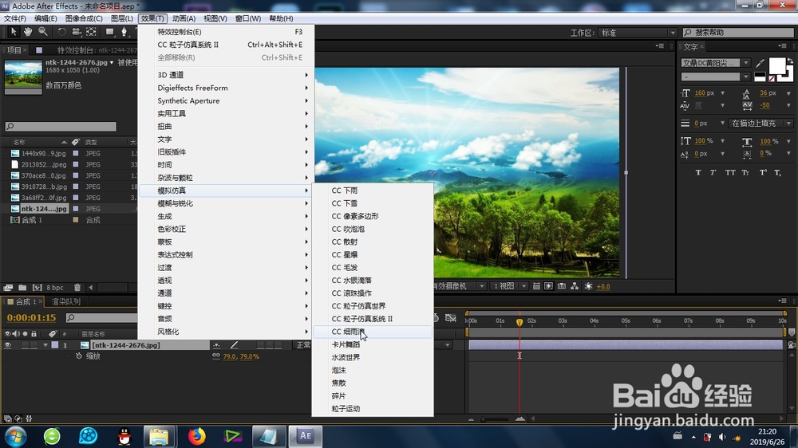This screenshot has height=448, width=798.
Task: Apply Small Caps text style
Action: pyautogui.click(x=745, y=173)
